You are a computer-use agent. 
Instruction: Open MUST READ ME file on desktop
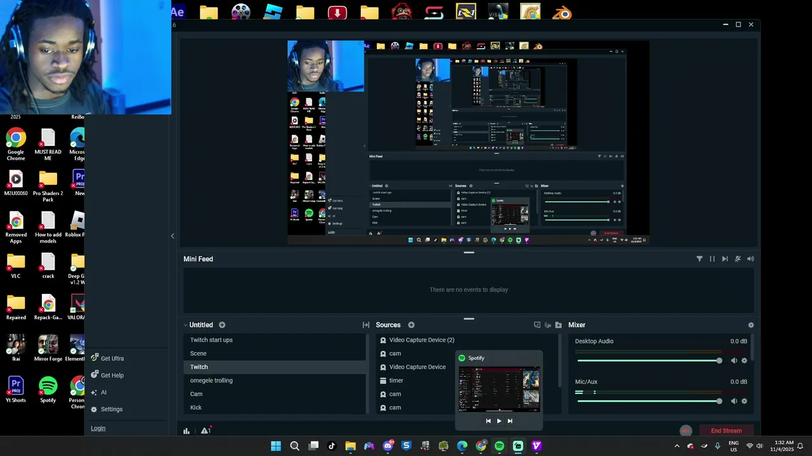[48, 144]
